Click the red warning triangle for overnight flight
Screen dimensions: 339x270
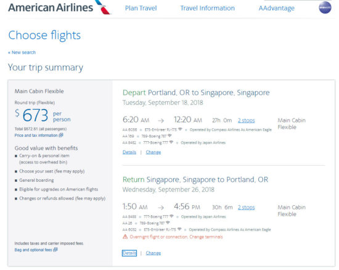[x=125, y=237]
